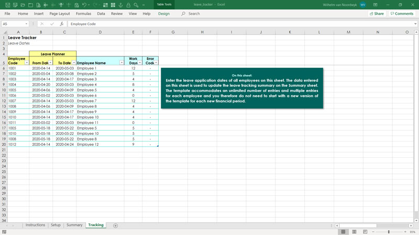Open the Formulas ribbon tab

pyautogui.click(x=83, y=14)
